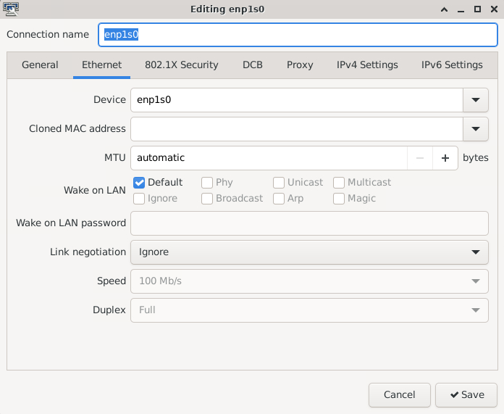The width and height of the screenshot is (504, 414).
Task: Increase MTU with the plus button
Action: [445, 157]
